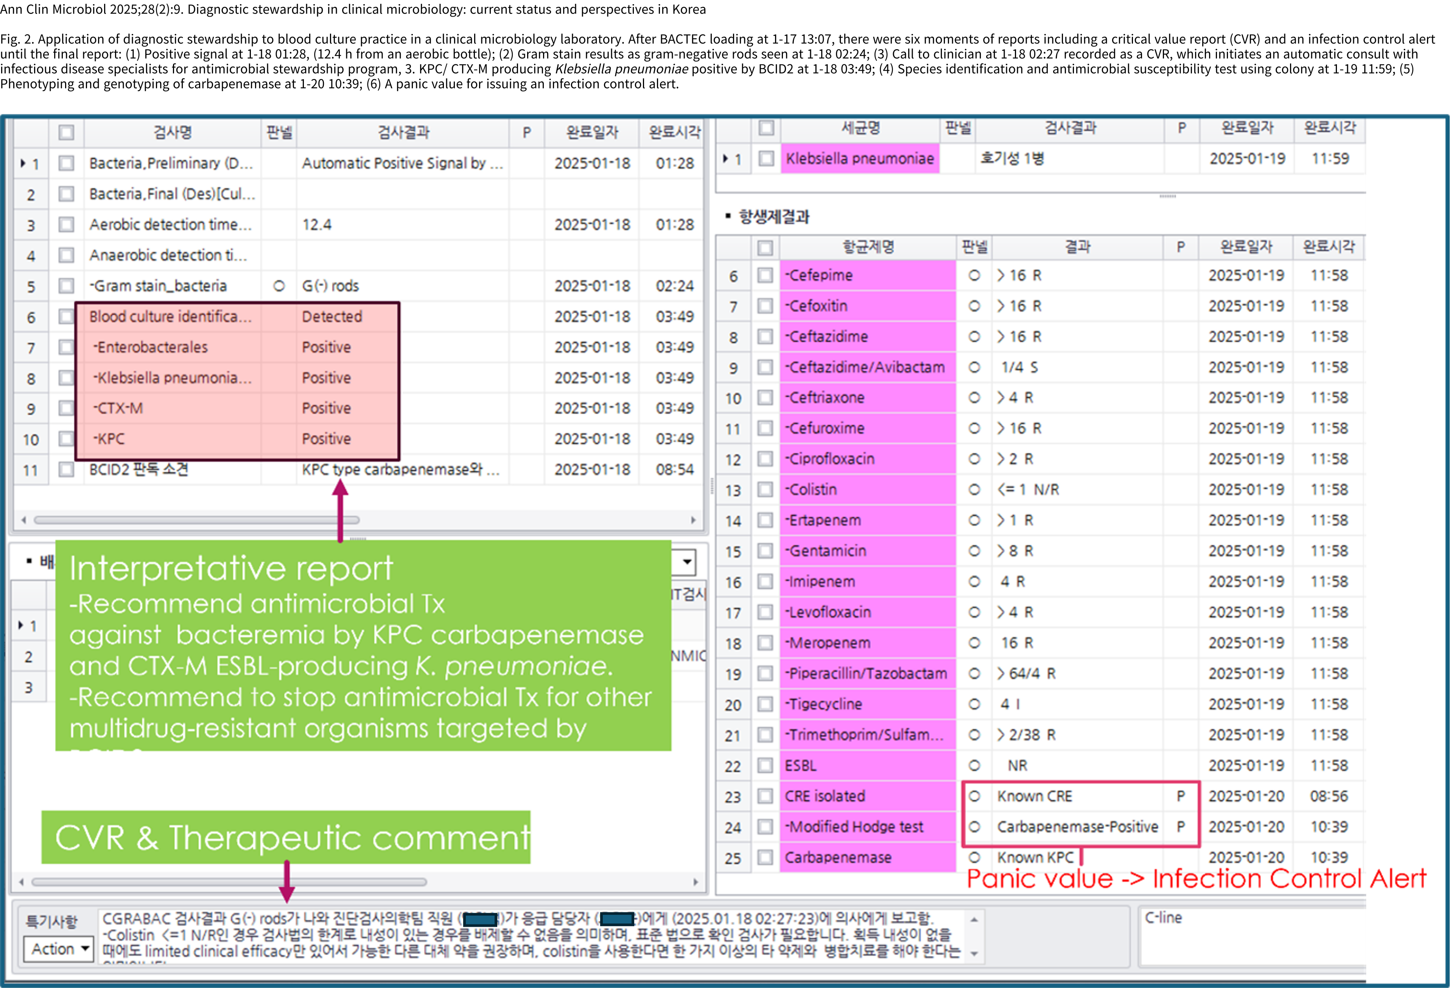Click the 항생제결과 section heading
The image size is (1455, 988).
click(x=774, y=217)
